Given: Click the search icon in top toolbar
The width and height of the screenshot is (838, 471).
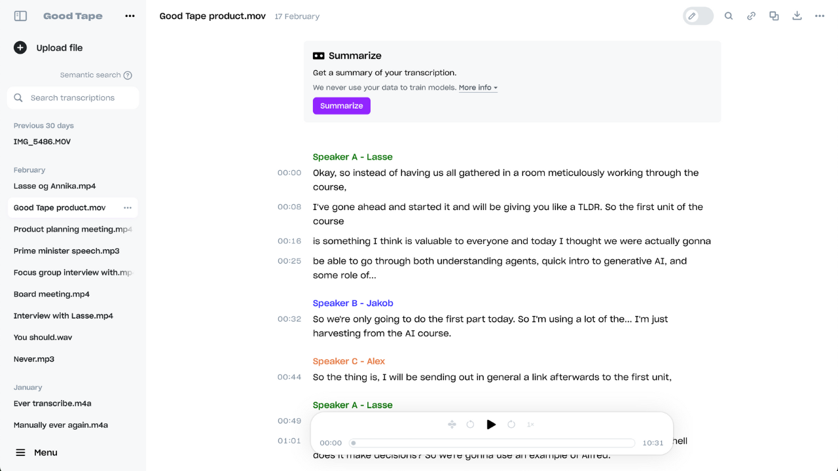Looking at the screenshot, I should [729, 16].
